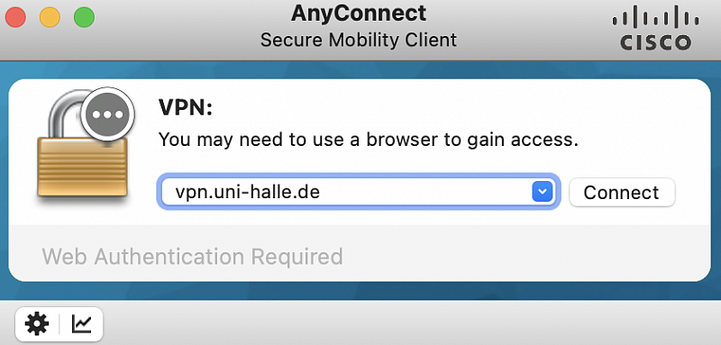Expand the VPN server dropdown arrow

coord(543,192)
